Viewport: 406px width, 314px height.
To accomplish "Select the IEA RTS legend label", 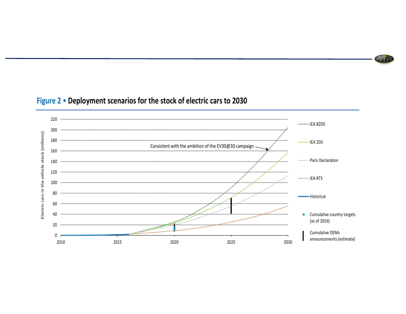I will coord(316,178).
